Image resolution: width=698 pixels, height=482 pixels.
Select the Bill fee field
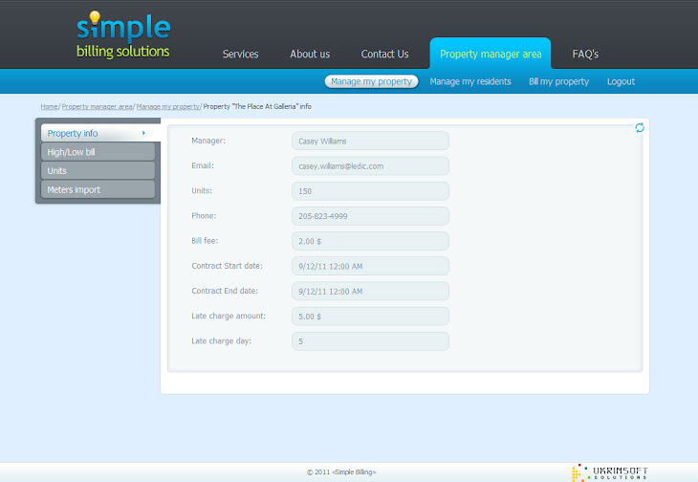coord(370,241)
